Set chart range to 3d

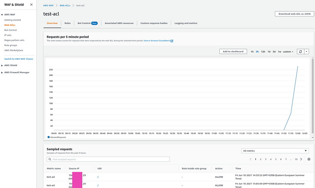(274, 52)
